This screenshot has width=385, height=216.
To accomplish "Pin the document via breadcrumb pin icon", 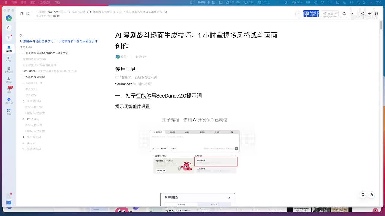I will click(x=166, y=12).
